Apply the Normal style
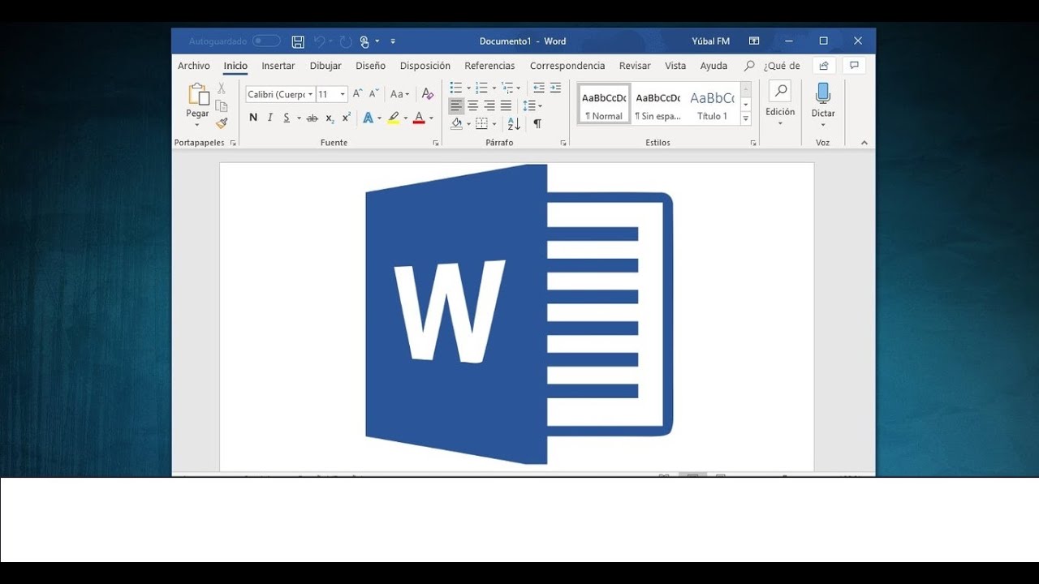The width and height of the screenshot is (1039, 584). [604, 105]
